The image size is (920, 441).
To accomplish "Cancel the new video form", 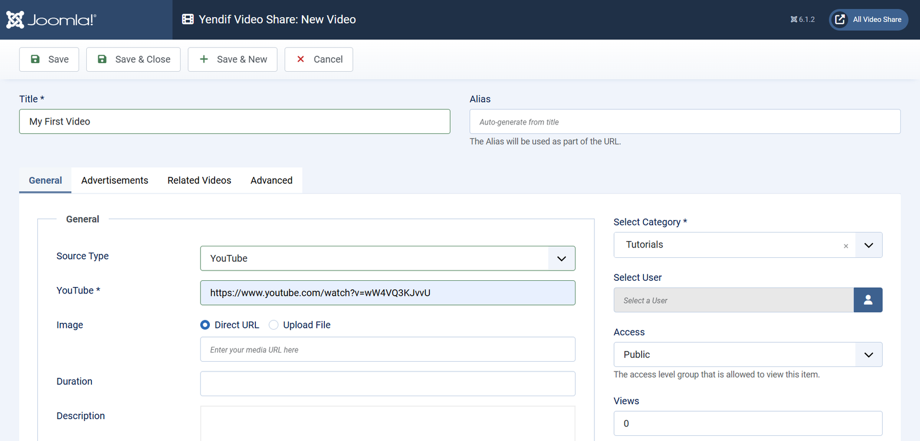I will coord(319,59).
